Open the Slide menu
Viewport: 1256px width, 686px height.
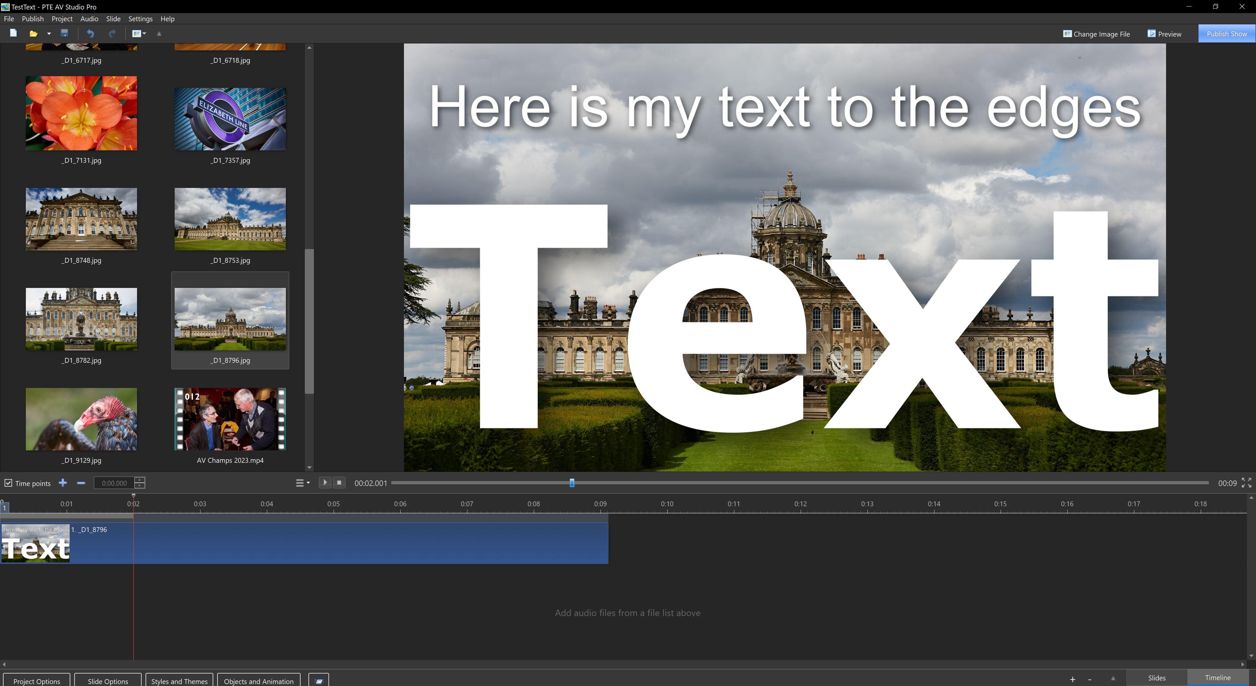(x=113, y=19)
